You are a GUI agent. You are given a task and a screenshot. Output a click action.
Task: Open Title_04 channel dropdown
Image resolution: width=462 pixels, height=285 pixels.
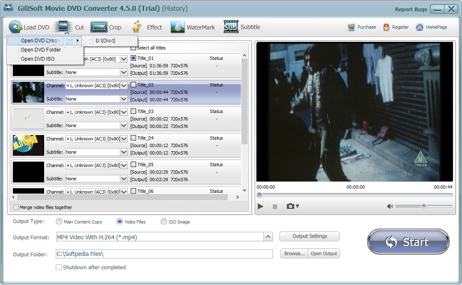click(x=124, y=139)
